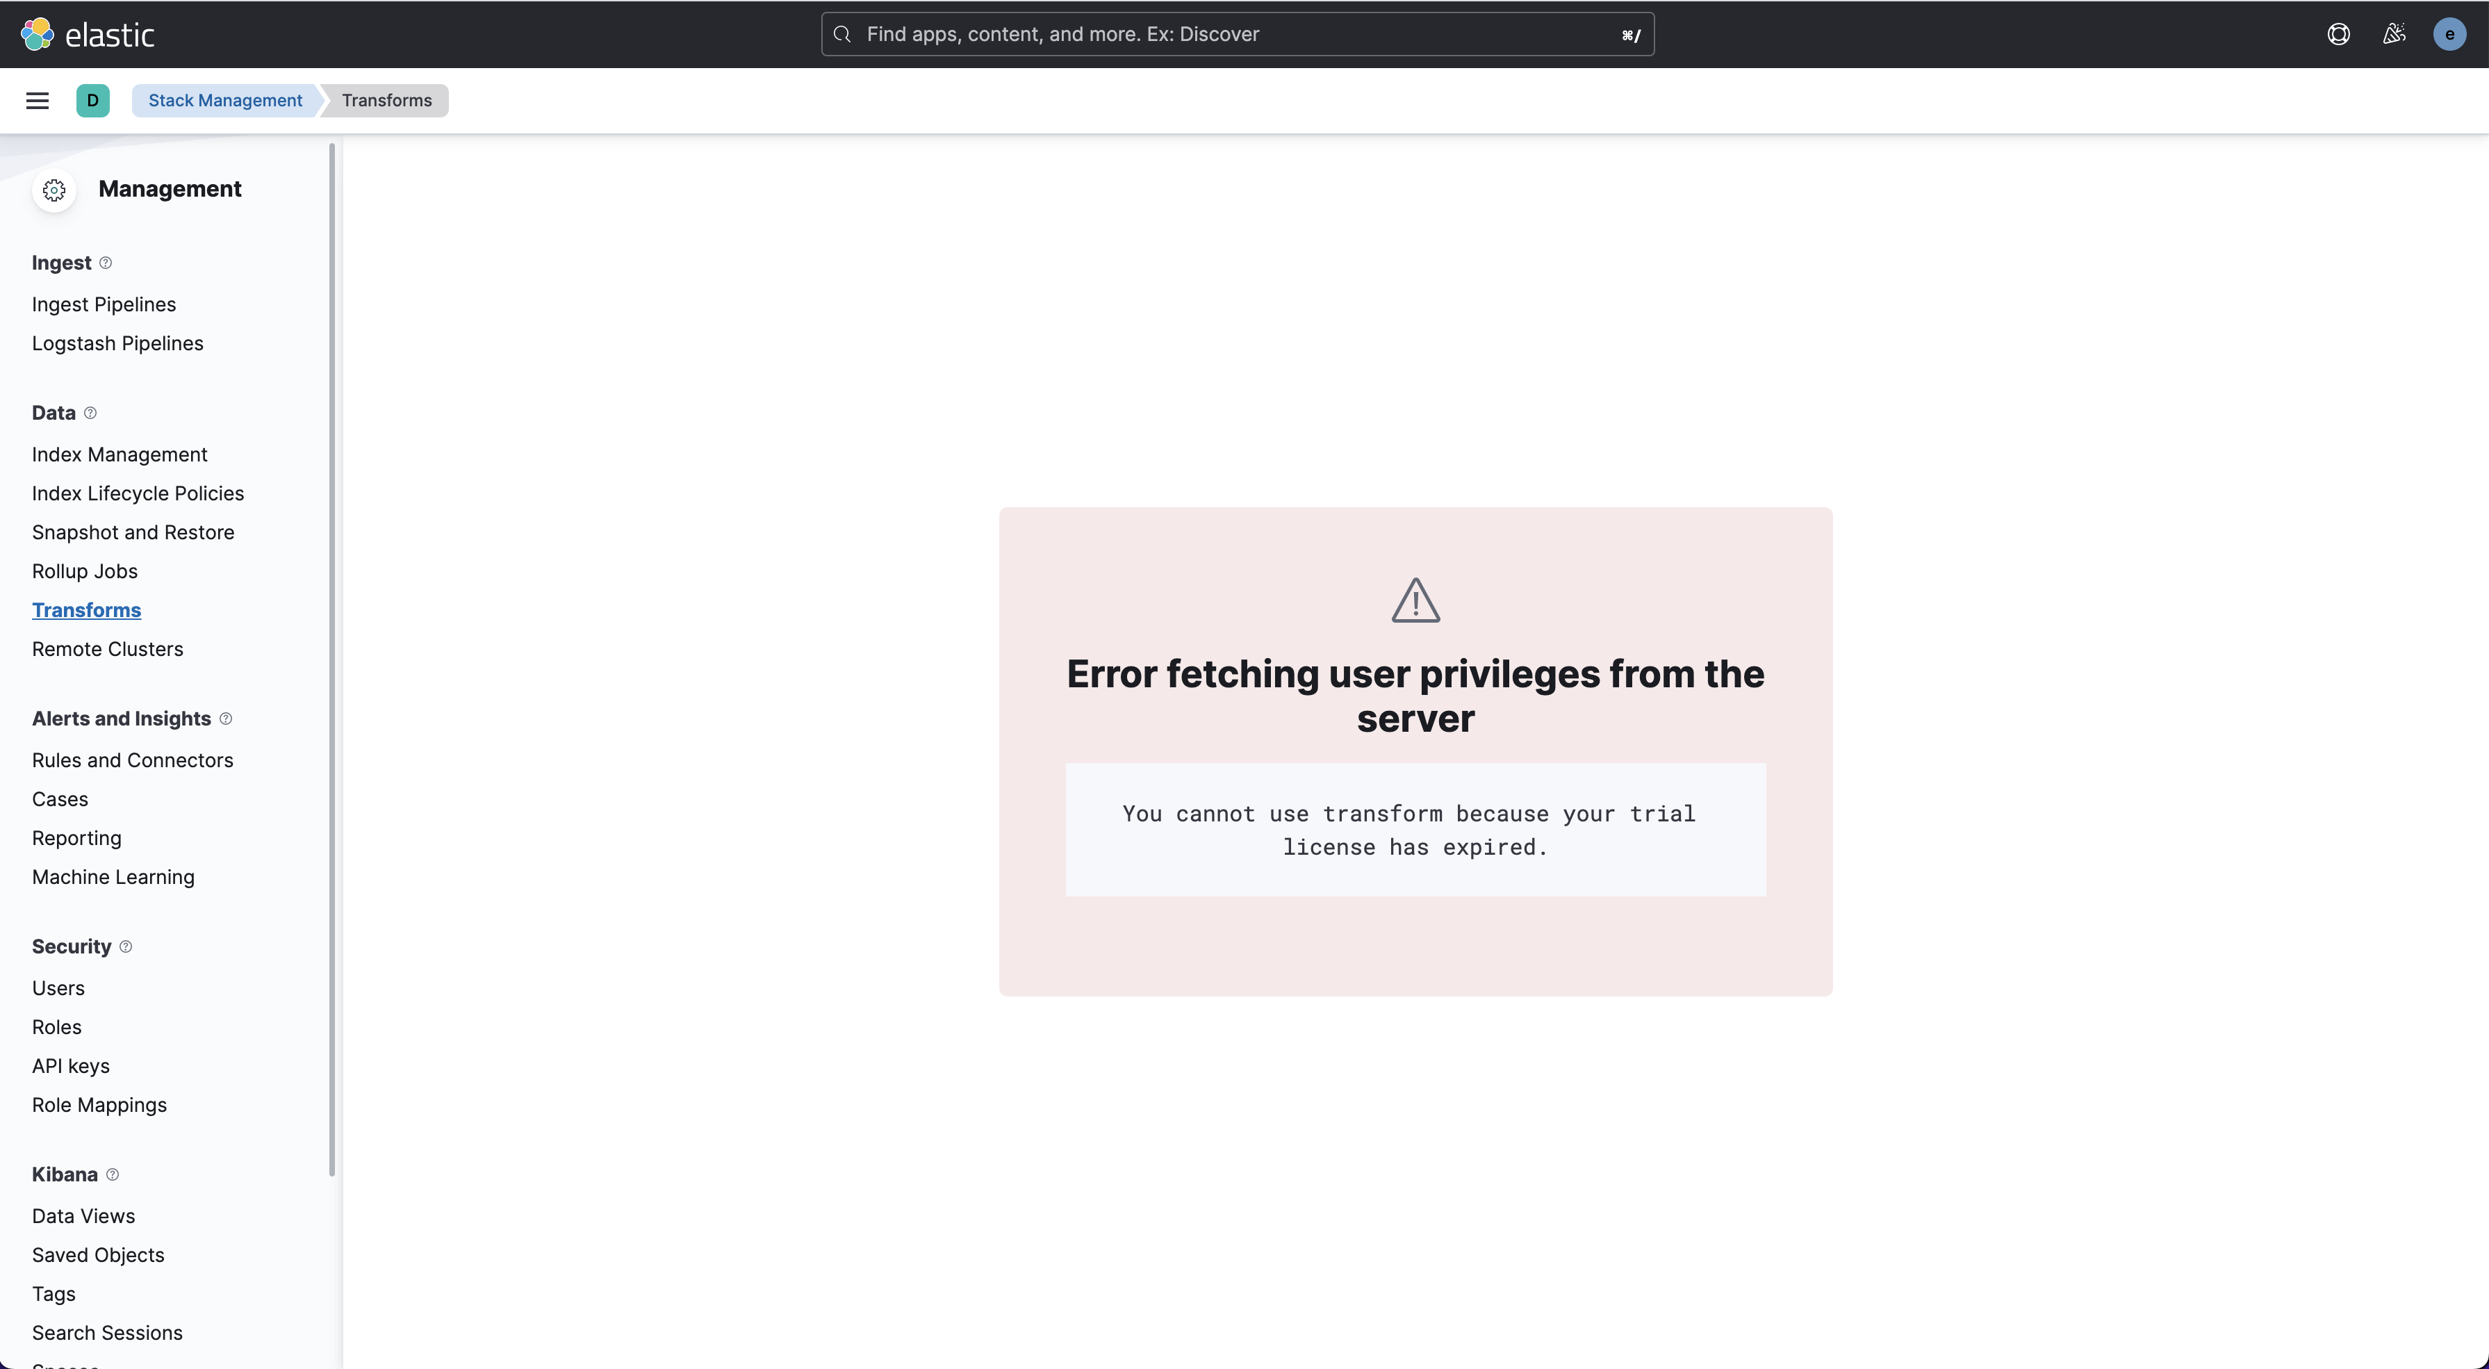Click the Stack Management breadcrumb

(225, 101)
